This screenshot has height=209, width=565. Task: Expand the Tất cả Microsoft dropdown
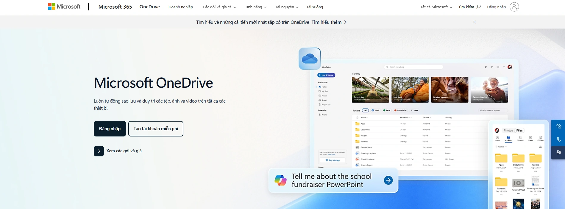pyautogui.click(x=436, y=7)
